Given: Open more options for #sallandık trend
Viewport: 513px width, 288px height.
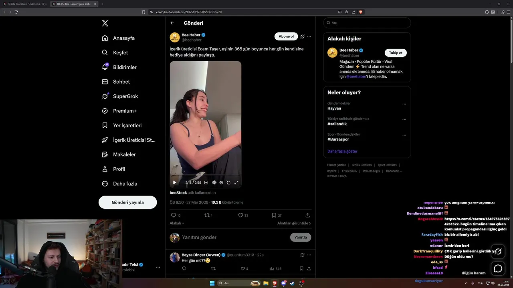Looking at the screenshot, I should 404,120.
